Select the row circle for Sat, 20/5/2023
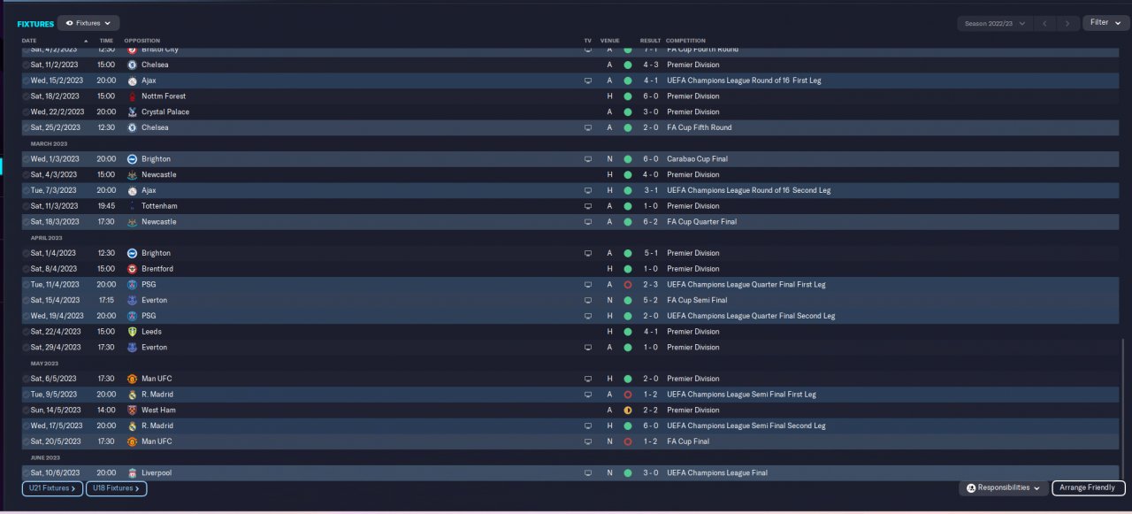Image resolution: width=1132 pixels, height=514 pixels. tap(26, 441)
